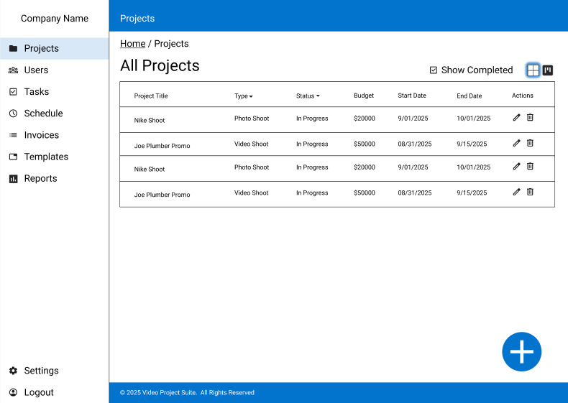This screenshot has width=568, height=403.
Task: Click the Company Name header in sidebar
Action: (55, 19)
